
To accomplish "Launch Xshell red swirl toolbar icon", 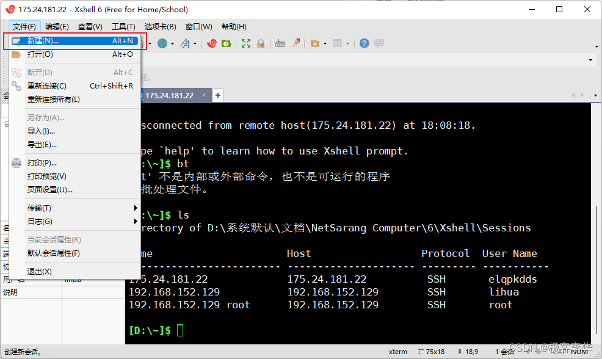I will pyautogui.click(x=211, y=43).
